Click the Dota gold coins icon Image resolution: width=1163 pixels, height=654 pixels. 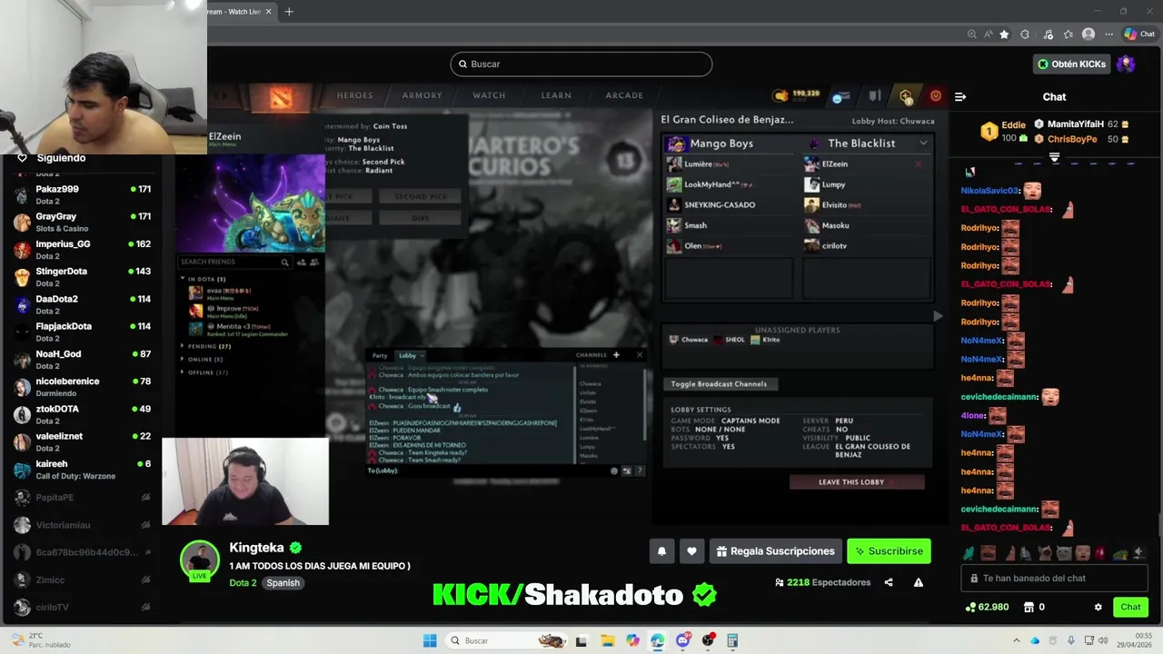point(780,95)
